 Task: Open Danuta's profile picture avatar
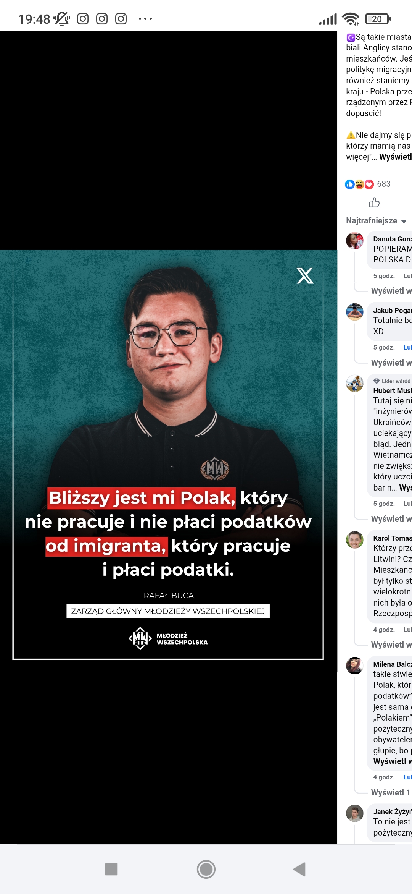[355, 241]
